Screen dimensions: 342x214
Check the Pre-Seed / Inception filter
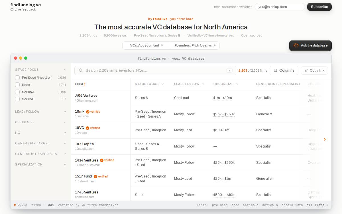click(17, 78)
